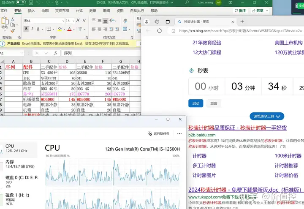304x209 pixels.
Task: Click the search magnifier in Excel title bar
Action: 187,3
